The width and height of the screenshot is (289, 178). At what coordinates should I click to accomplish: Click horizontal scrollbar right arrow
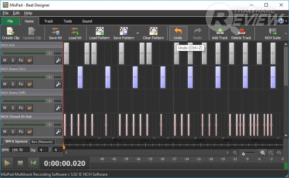(227, 153)
